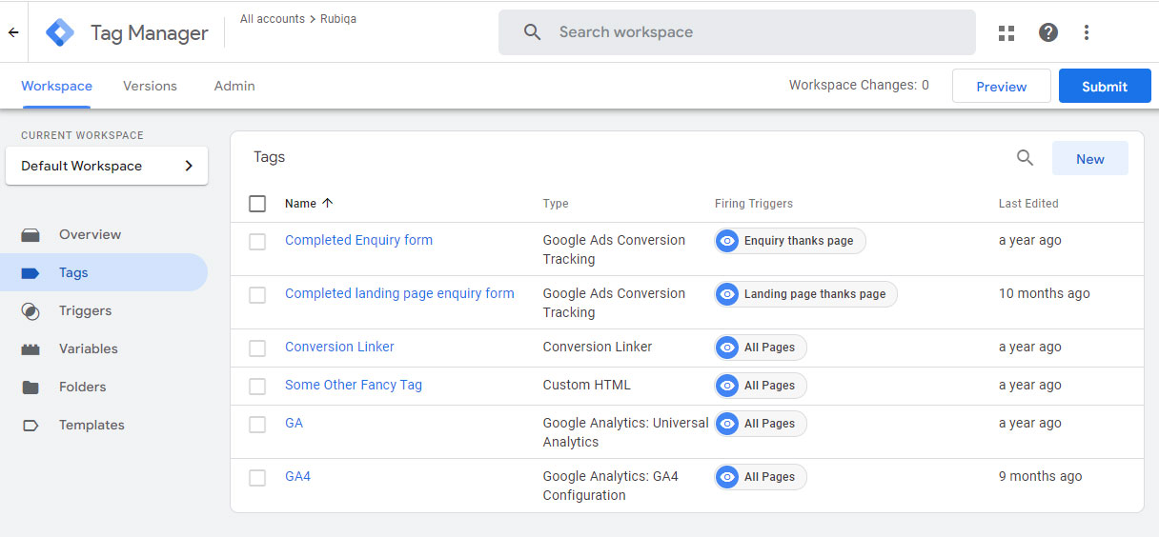
Task: Select Triggers in the sidebar
Action: [104, 310]
